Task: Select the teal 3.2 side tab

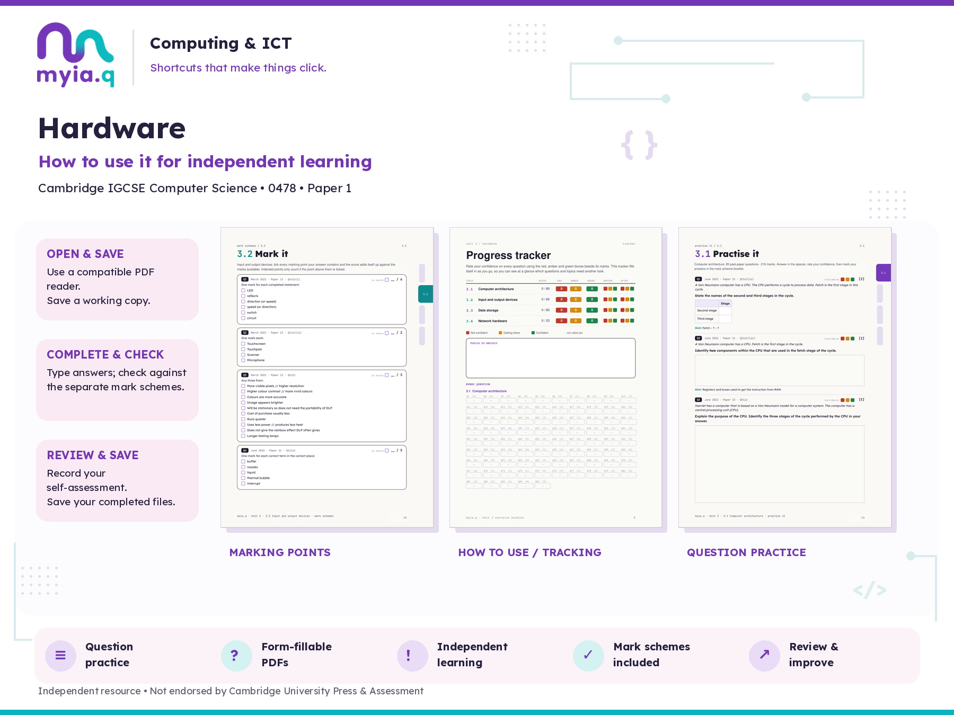Action: (x=426, y=294)
